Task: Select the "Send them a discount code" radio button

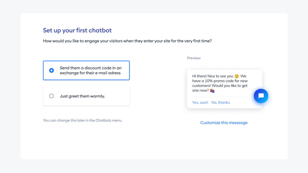Action: 51,70
